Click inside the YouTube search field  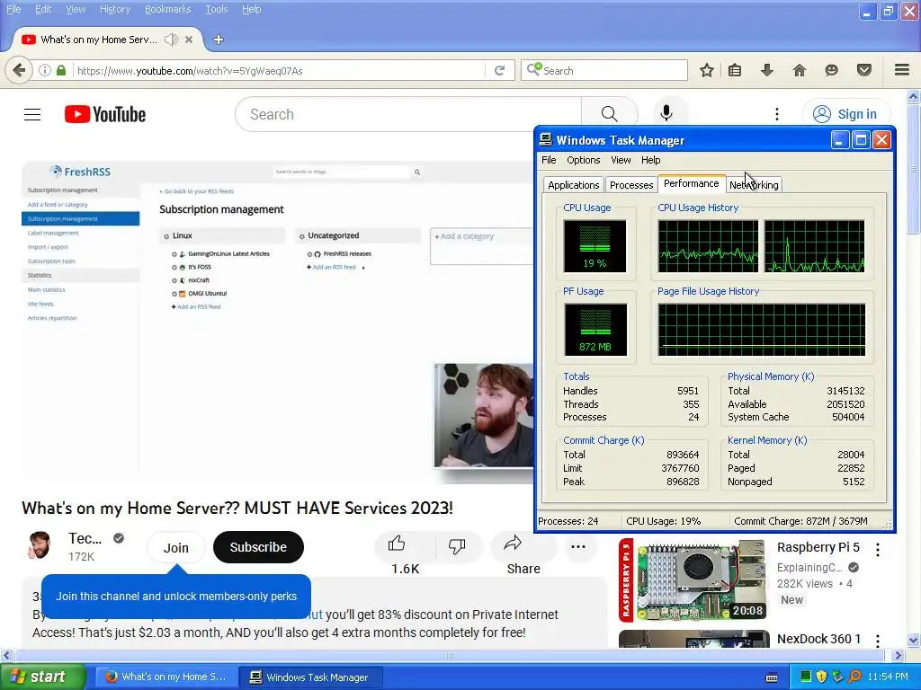coord(408,114)
